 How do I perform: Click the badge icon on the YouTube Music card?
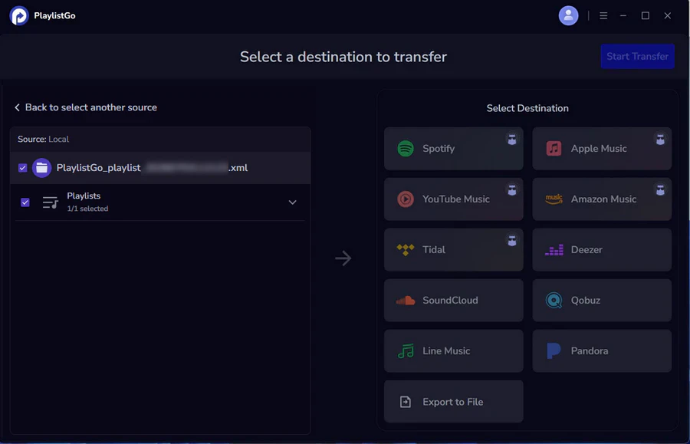point(511,190)
